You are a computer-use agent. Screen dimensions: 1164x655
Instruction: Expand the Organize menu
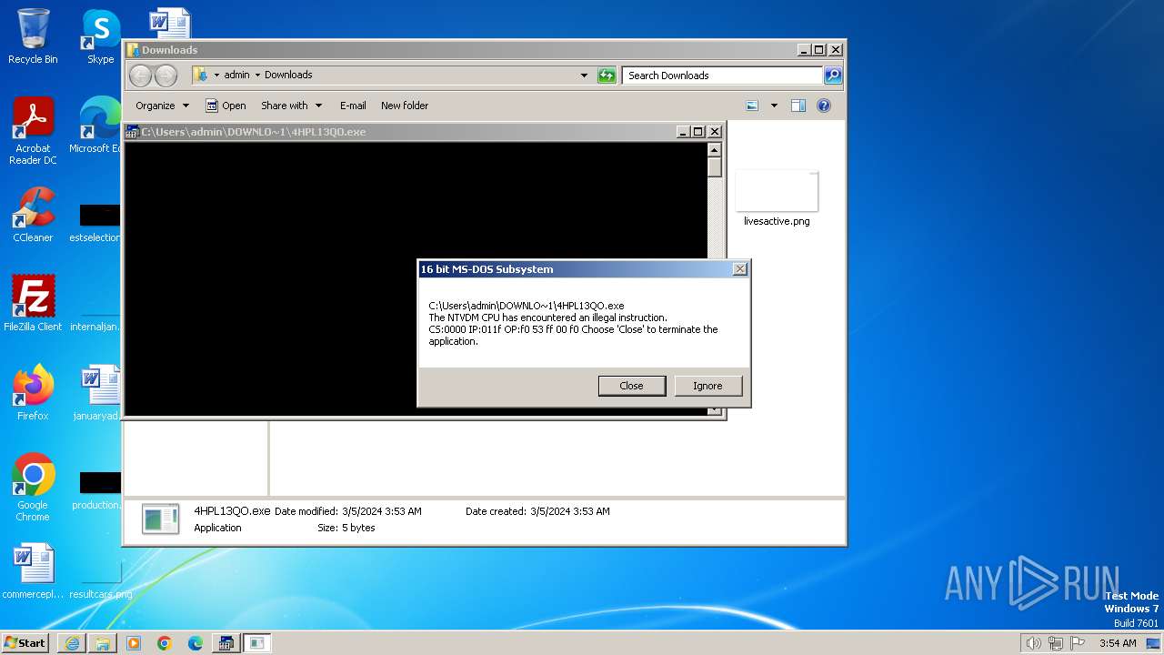pos(163,106)
